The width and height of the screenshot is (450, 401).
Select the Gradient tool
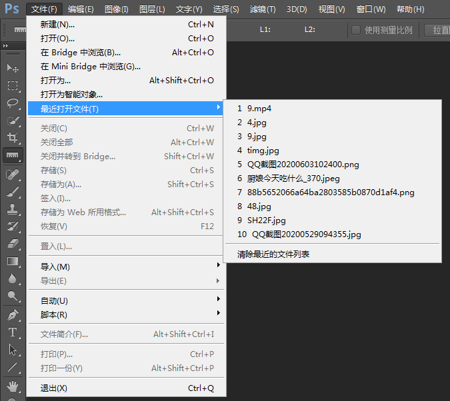click(x=13, y=261)
